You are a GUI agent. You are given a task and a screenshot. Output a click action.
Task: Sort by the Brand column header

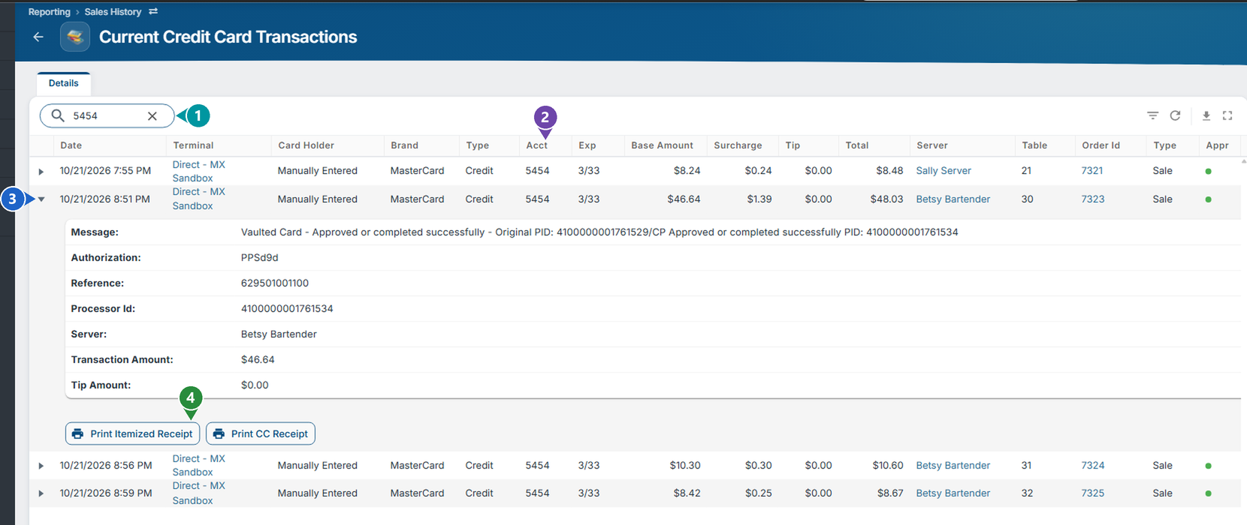[404, 145]
